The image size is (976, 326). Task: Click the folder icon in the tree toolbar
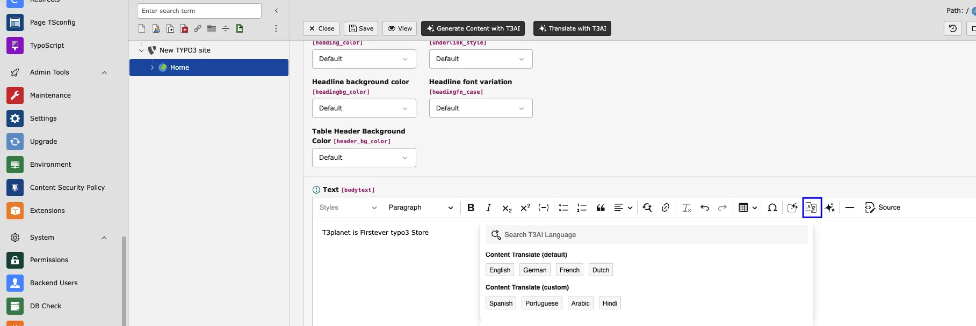[212, 28]
